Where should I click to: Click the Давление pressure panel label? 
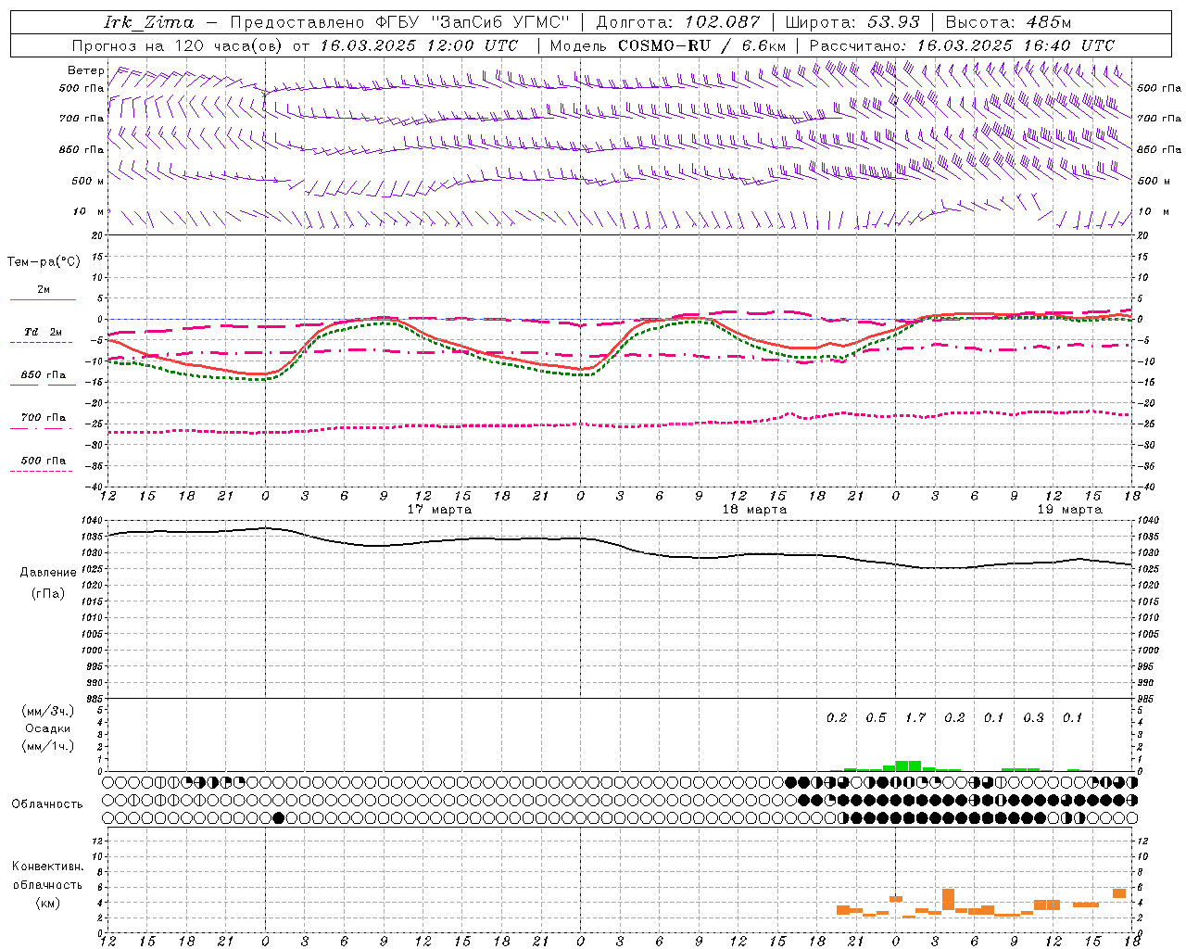tap(48, 573)
